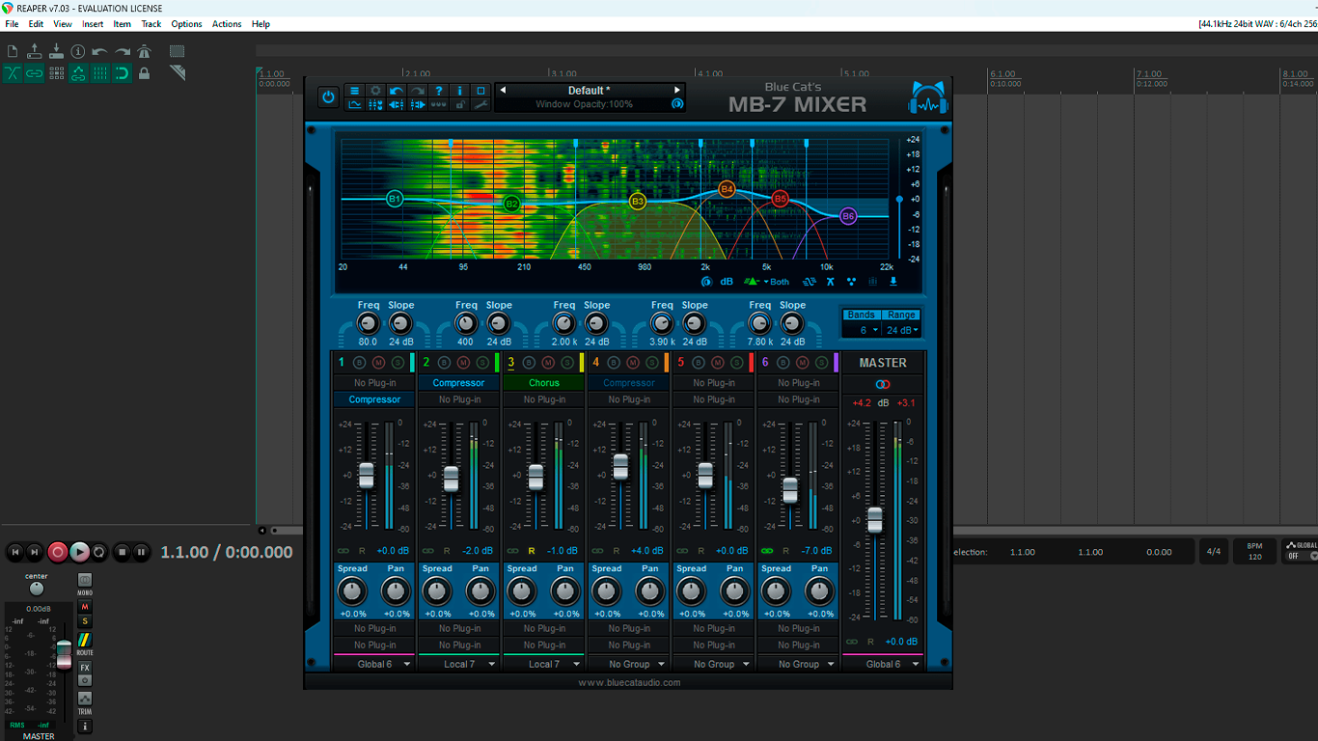Open band 4 No Group dropdown
Image resolution: width=1318 pixels, height=741 pixels.
pos(629,664)
